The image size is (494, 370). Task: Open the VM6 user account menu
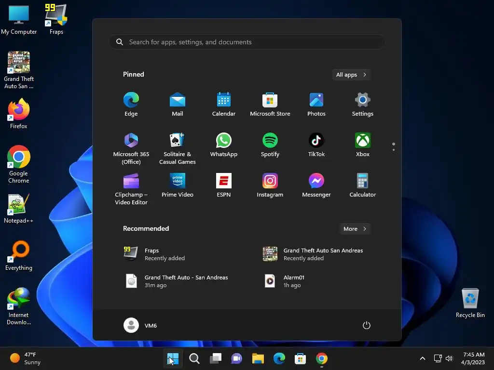pyautogui.click(x=140, y=325)
